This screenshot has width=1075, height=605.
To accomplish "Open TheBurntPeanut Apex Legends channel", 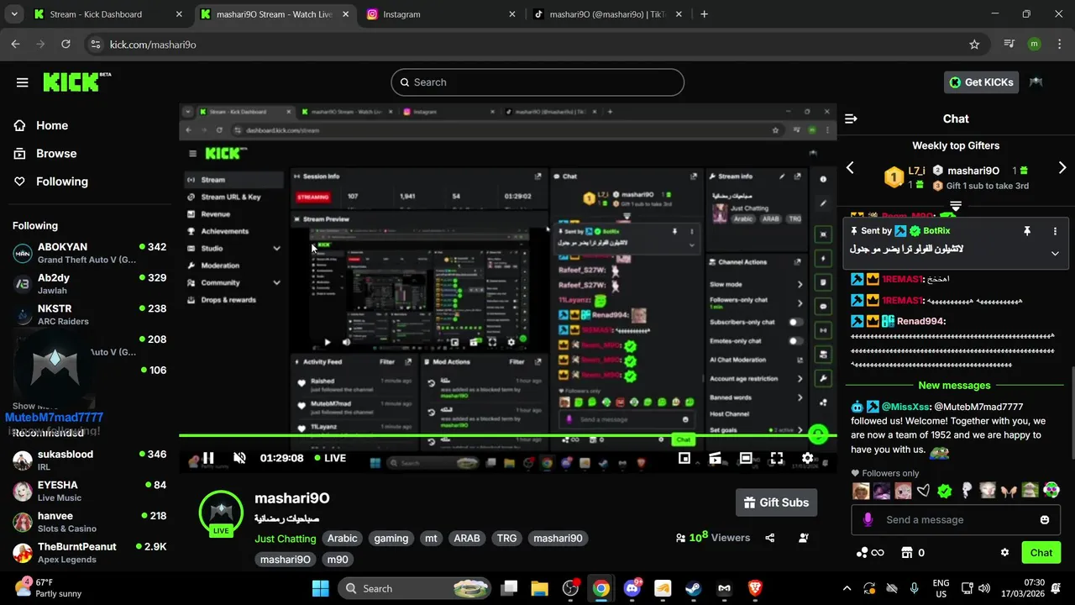I will click(x=89, y=552).
